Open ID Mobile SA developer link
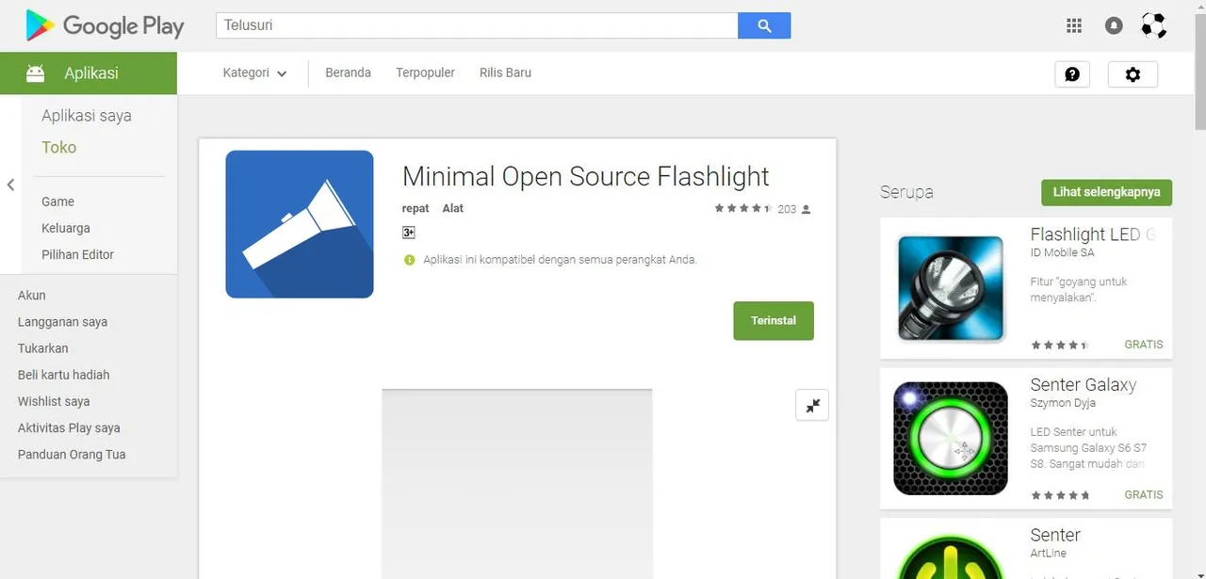Image resolution: width=1206 pixels, height=579 pixels. point(1062,252)
